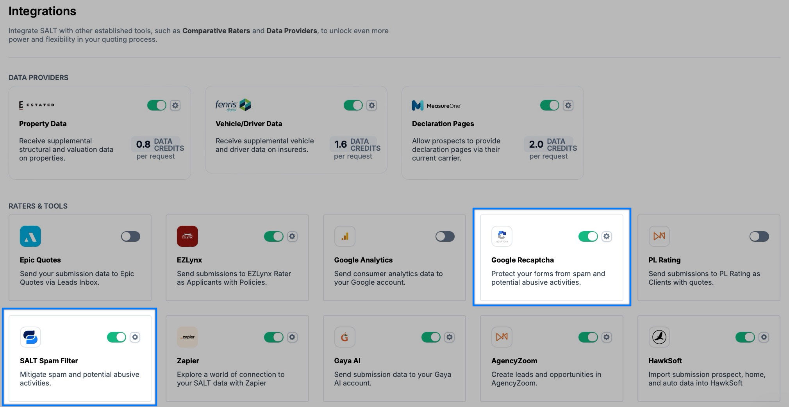Screen dimensions: 789x407
Task: Click the RATERS & TOOLS section label
Action: pyautogui.click(x=38, y=206)
